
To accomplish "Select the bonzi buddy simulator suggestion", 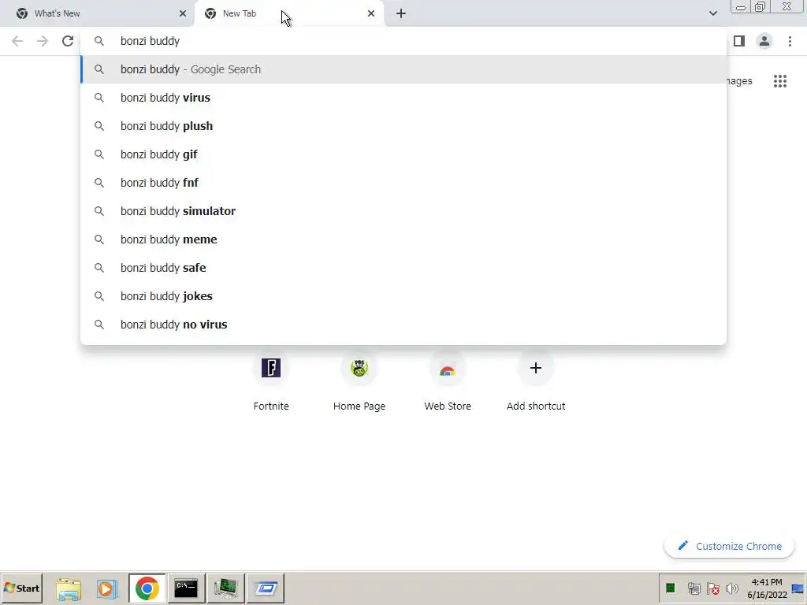I will (x=403, y=211).
